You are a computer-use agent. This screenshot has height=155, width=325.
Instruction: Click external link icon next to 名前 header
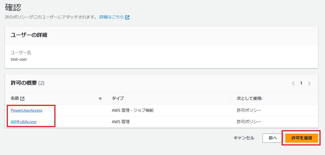(x=22, y=99)
